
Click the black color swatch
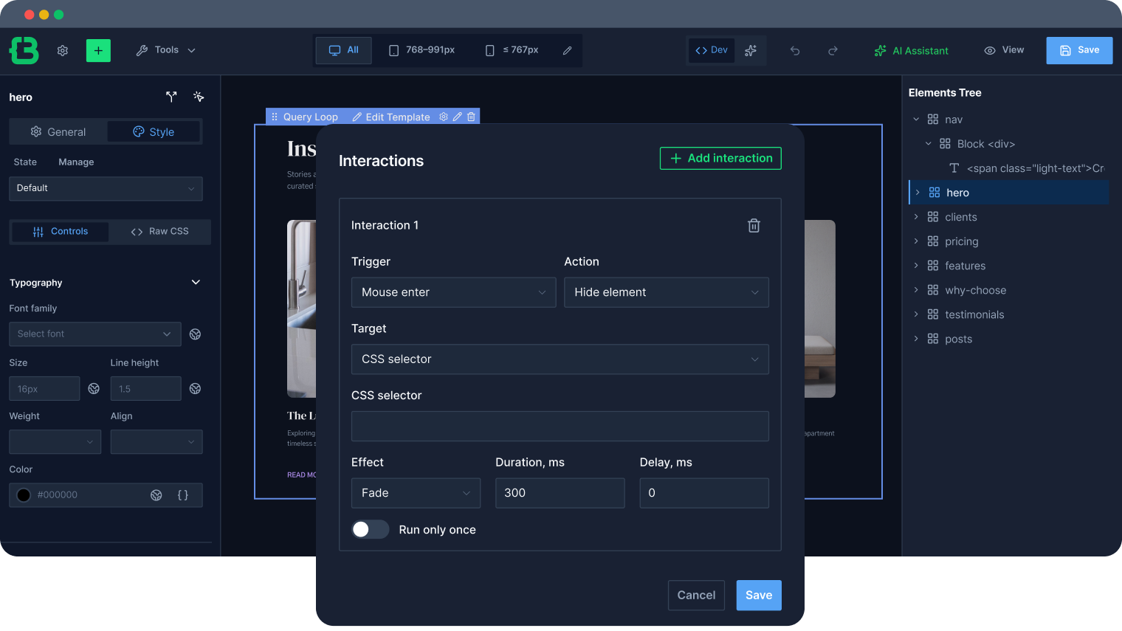tap(24, 495)
